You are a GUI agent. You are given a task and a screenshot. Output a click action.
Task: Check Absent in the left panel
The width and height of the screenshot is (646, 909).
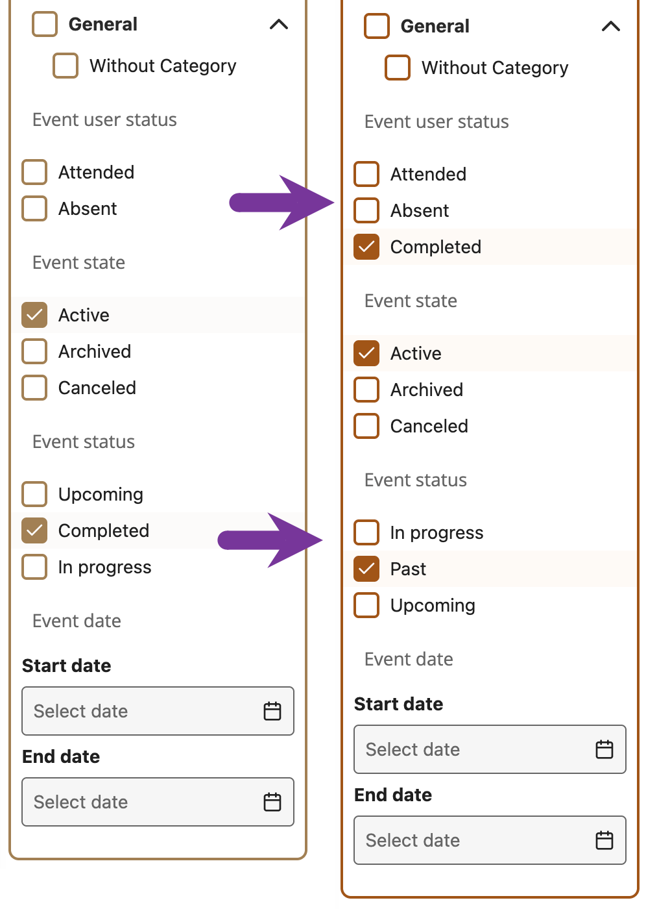click(x=34, y=208)
